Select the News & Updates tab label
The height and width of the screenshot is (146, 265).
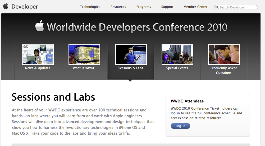[38, 68]
